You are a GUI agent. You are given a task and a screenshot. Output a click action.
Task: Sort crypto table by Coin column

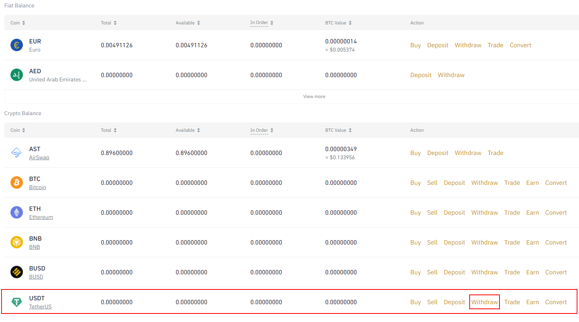tap(18, 130)
